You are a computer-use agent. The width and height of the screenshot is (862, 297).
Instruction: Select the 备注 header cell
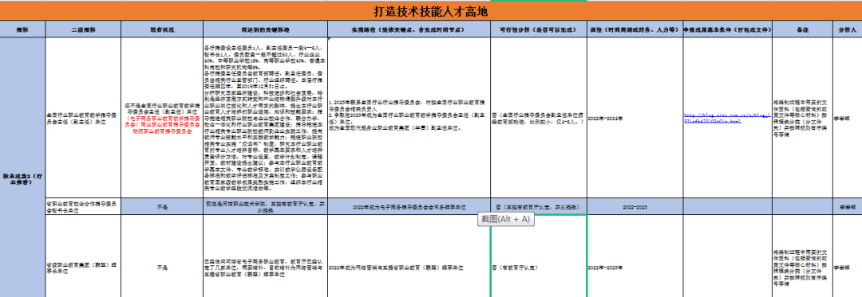[x=803, y=29]
